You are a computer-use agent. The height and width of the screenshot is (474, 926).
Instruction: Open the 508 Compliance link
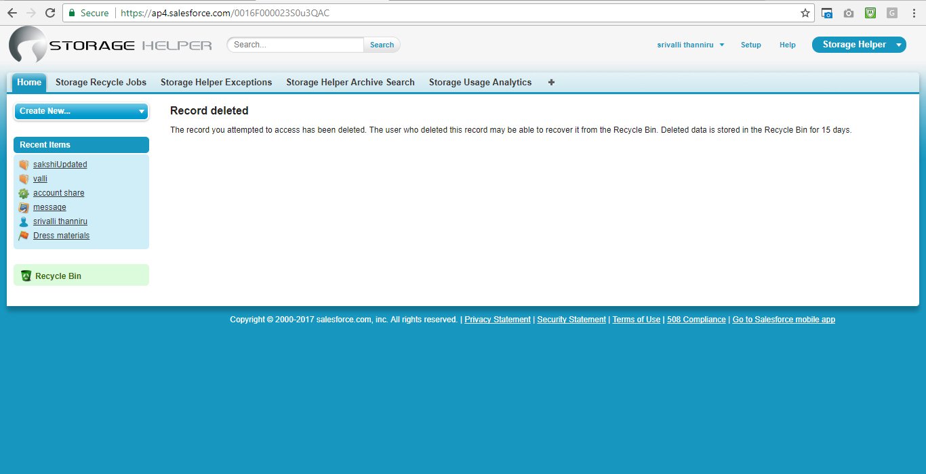point(696,320)
